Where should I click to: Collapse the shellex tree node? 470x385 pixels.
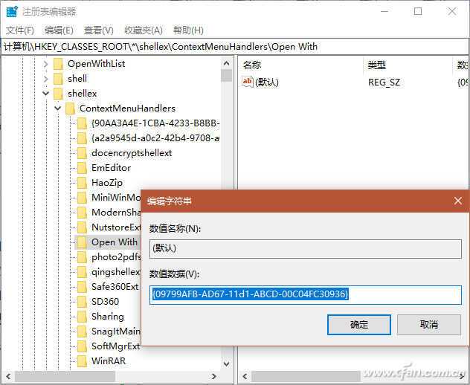point(45,94)
